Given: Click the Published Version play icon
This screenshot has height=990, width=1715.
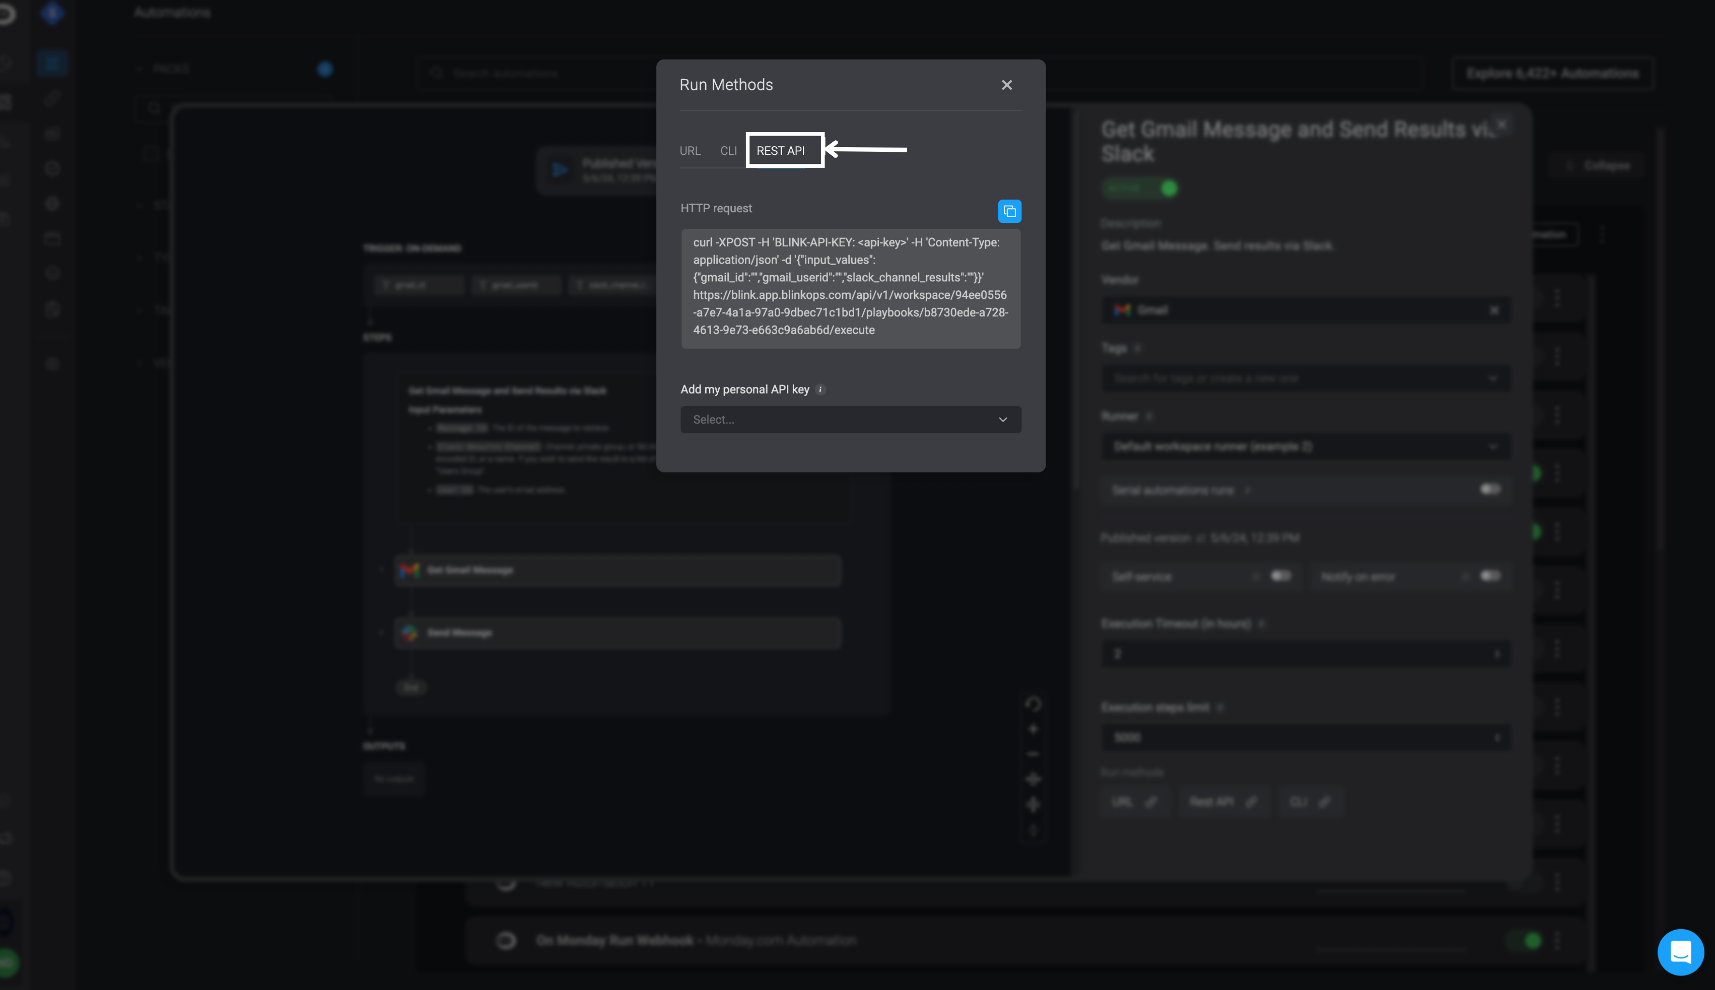Looking at the screenshot, I should coord(560,170).
